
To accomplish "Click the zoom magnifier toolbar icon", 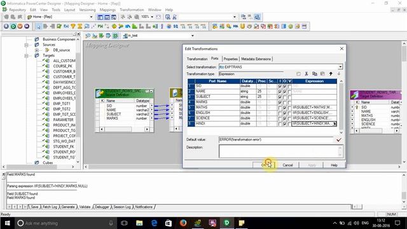I will click(x=137, y=17).
